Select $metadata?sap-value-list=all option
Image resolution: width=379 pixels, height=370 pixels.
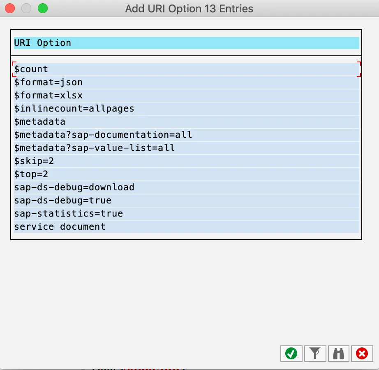95,148
